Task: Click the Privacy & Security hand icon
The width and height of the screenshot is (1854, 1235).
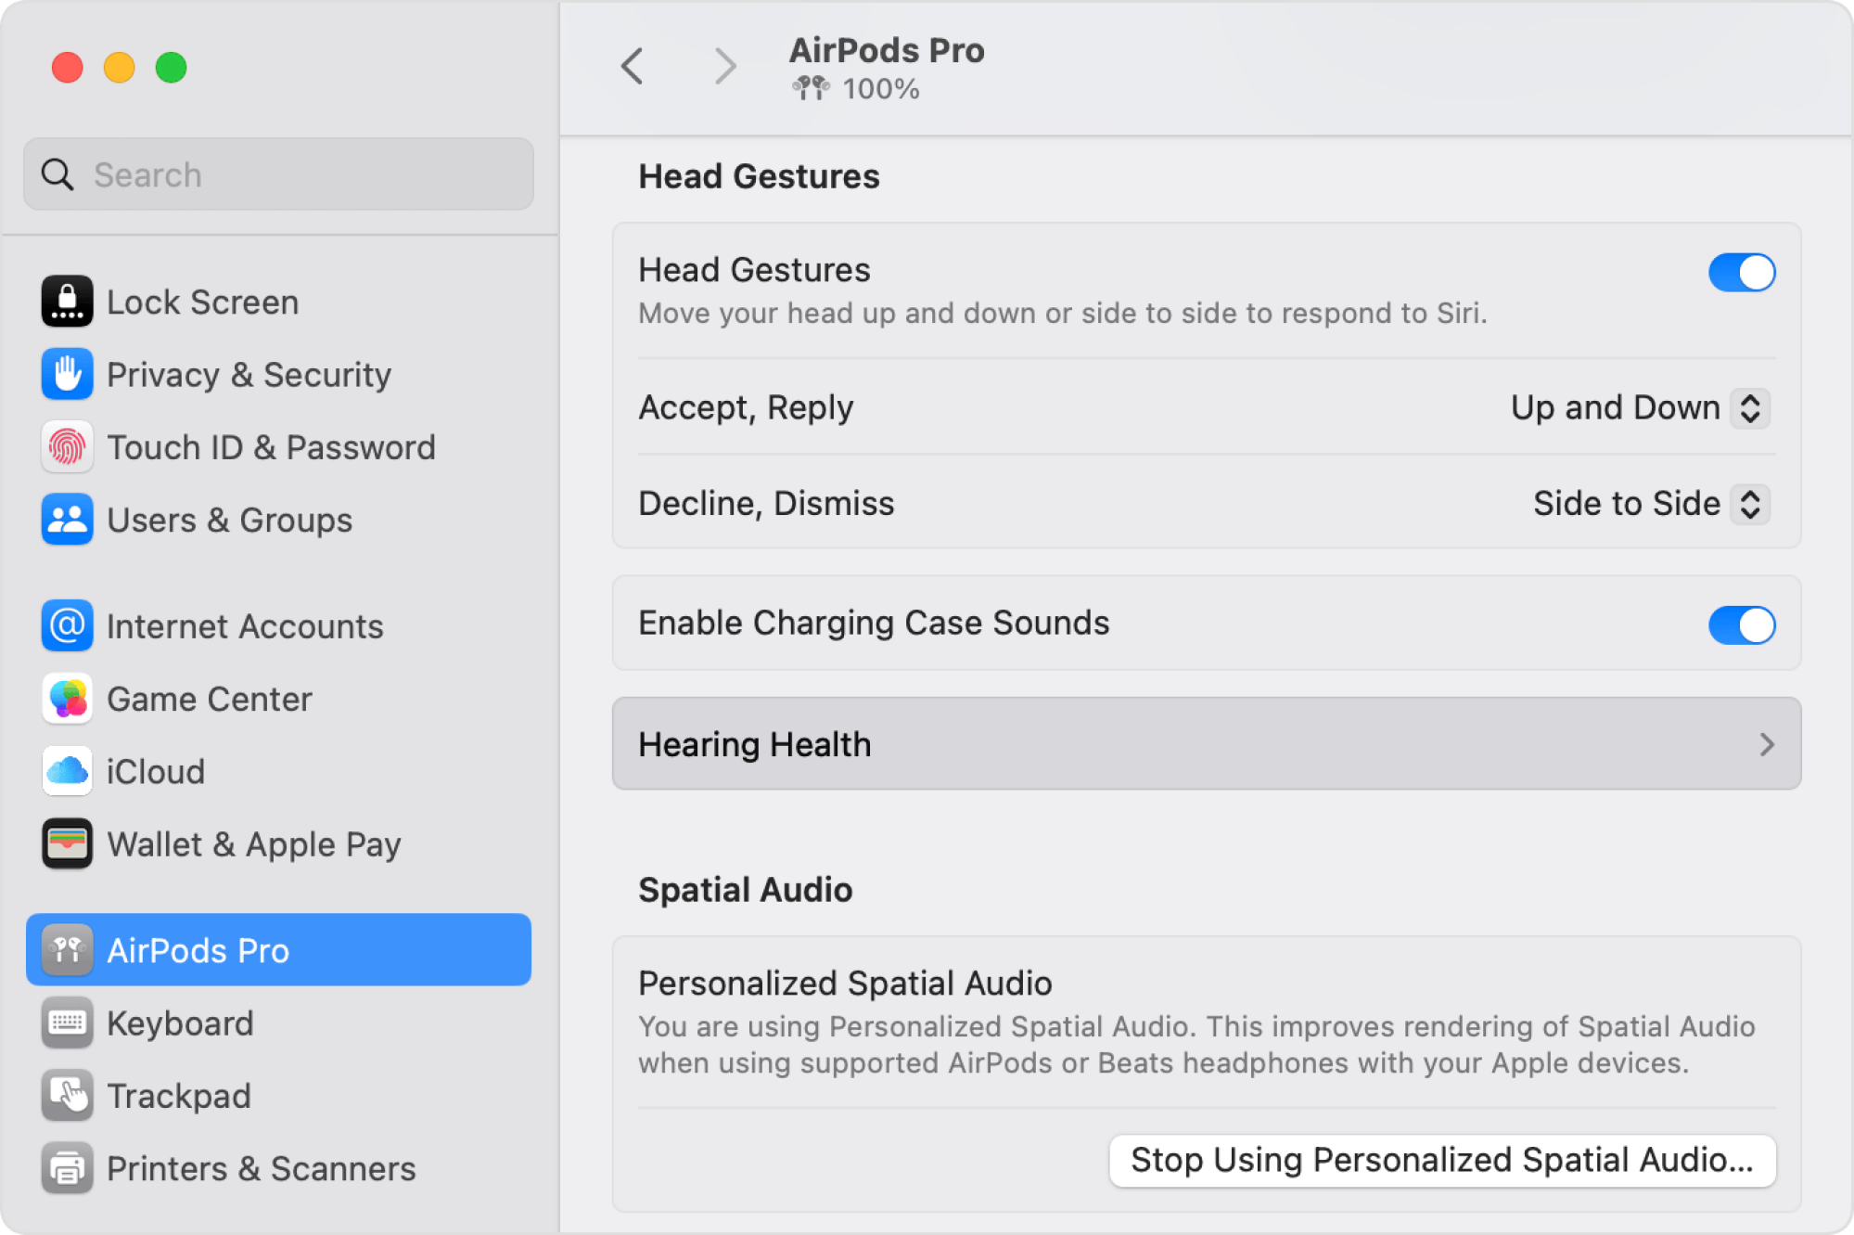Action: (x=67, y=374)
